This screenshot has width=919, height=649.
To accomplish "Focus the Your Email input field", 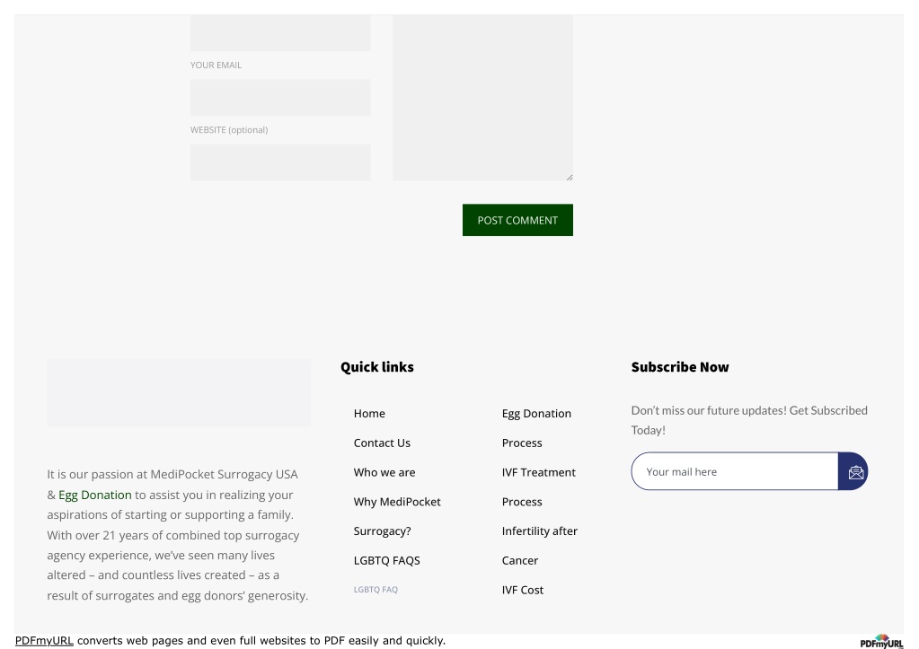I will pos(280,98).
